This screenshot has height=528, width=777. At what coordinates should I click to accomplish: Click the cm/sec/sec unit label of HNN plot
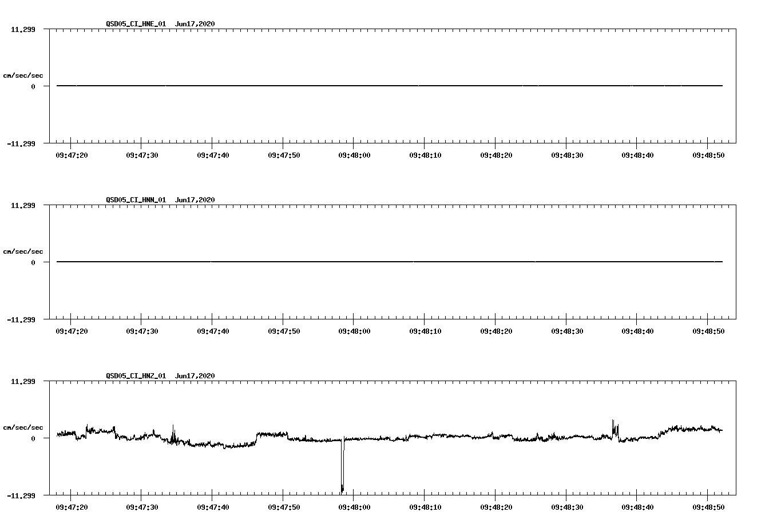coord(23,251)
